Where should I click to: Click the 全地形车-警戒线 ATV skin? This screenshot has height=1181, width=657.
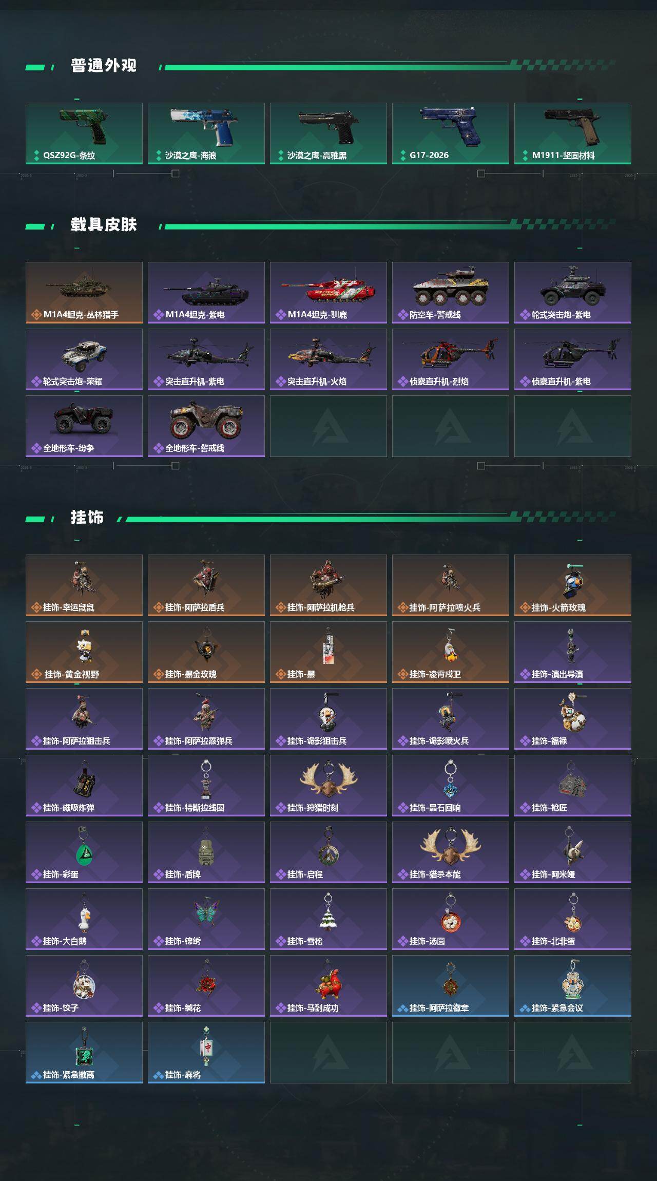(206, 426)
